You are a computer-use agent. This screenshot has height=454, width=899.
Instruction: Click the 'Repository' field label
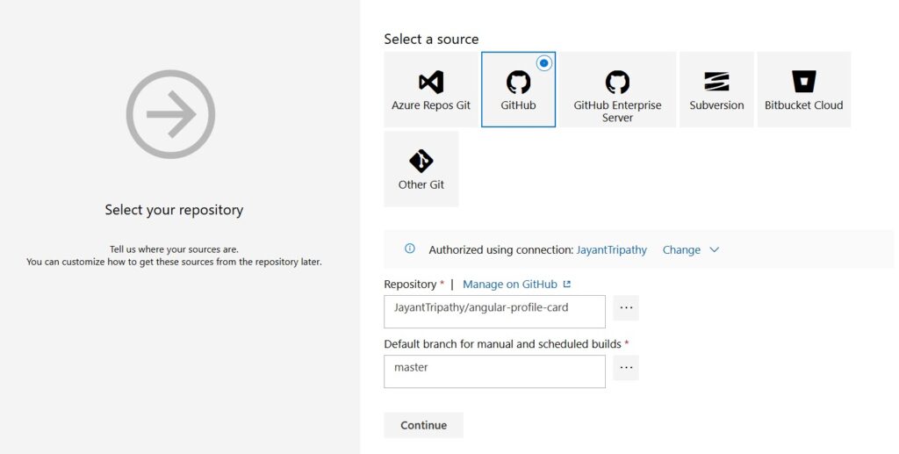click(x=411, y=285)
